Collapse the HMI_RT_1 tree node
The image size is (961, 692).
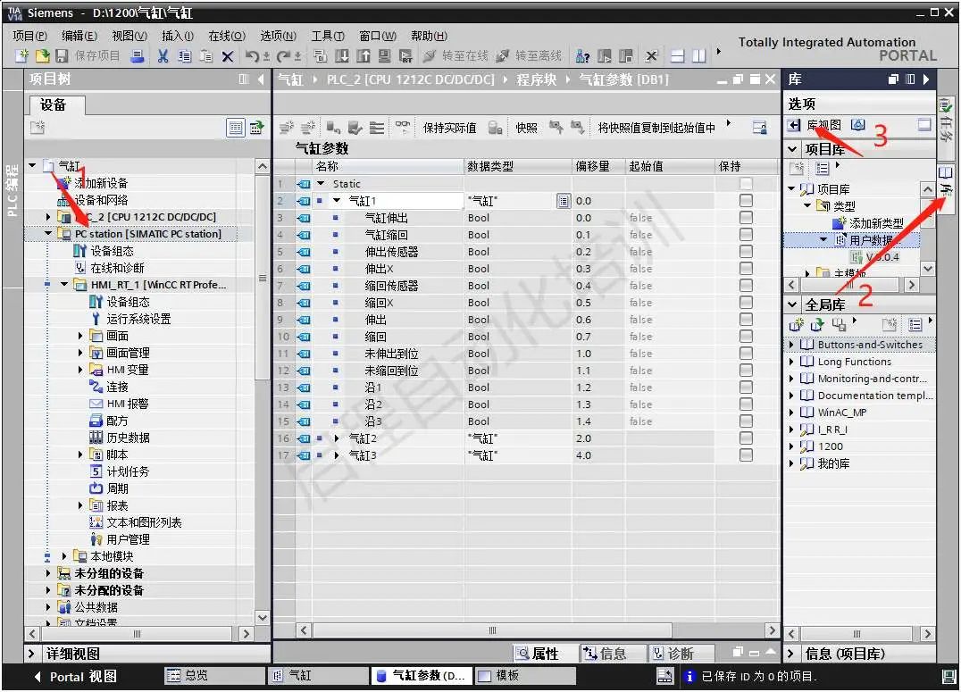click(x=64, y=285)
